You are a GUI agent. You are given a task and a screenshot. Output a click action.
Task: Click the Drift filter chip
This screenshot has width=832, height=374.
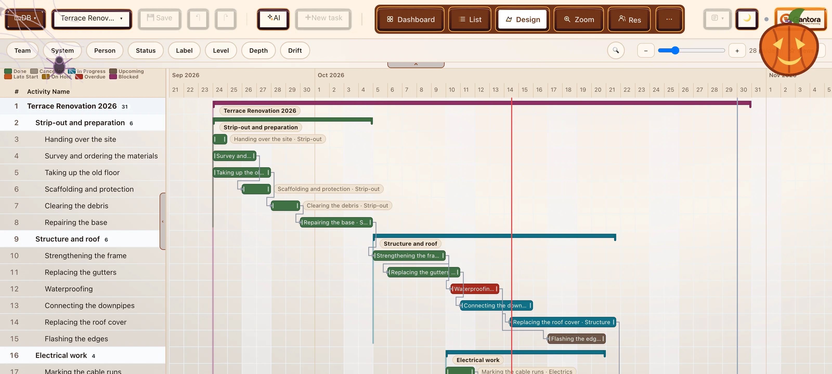click(295, 50)
